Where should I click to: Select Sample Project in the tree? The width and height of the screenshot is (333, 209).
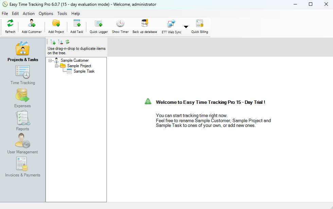coord(79,66)
